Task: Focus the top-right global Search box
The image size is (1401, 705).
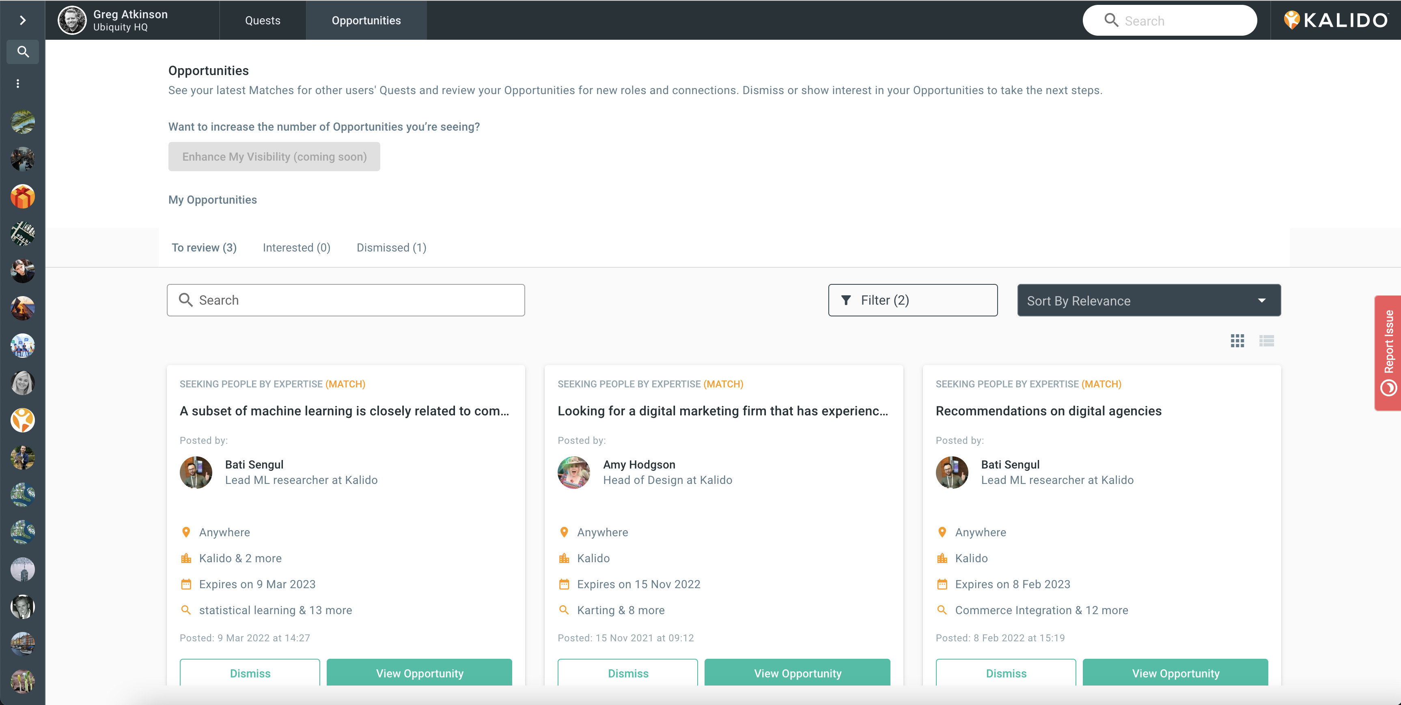Action: pyautogui.click(x=1169, y=21)
